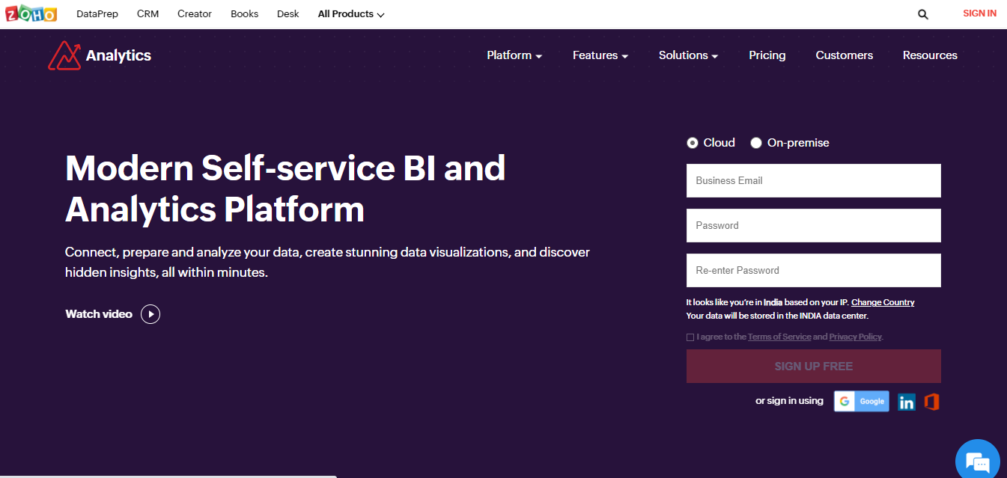Click the SIGN UP FREE button

(814, 367)
